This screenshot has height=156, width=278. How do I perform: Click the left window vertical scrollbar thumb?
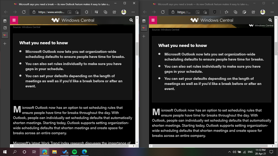pos(137,49)
